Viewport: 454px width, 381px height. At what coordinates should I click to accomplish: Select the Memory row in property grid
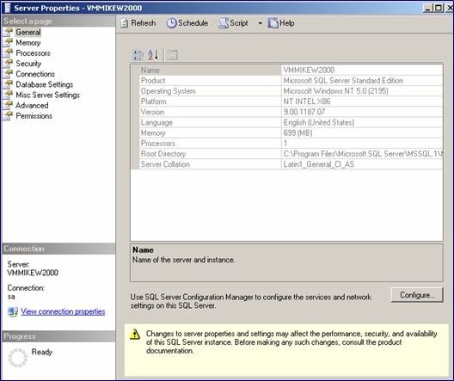[291, 133]
